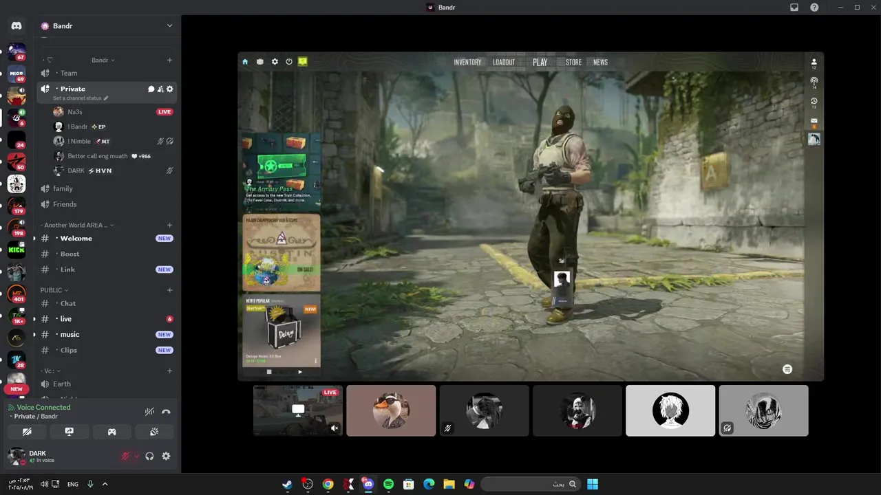Screen dimensions: 881x495
Task: Open the stream options round menu icon
Action: point(787,369)
